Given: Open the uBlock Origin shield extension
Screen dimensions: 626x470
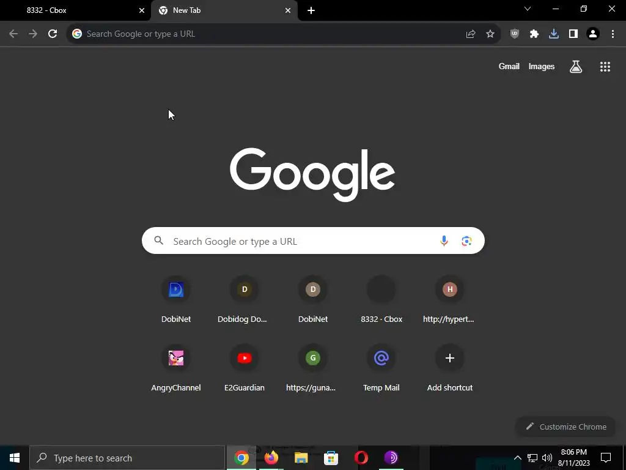Looking at the screenshot, I should (x=515, y=34).
